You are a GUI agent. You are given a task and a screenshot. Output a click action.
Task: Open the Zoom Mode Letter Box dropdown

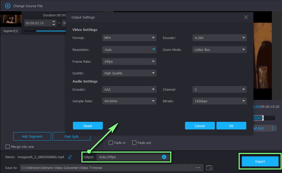click(219, 50)
